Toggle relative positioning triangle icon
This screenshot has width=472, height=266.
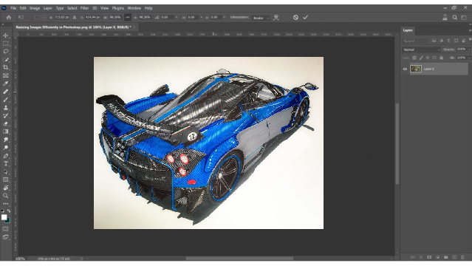75,18
